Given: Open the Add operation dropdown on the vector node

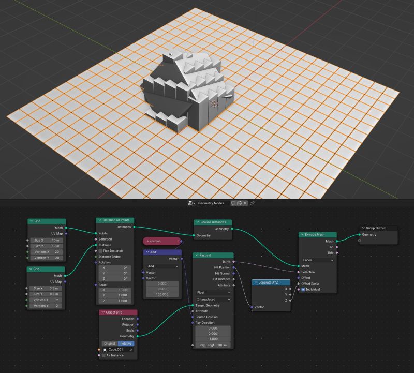Looking at the screenshot, I should coord(163,266).
